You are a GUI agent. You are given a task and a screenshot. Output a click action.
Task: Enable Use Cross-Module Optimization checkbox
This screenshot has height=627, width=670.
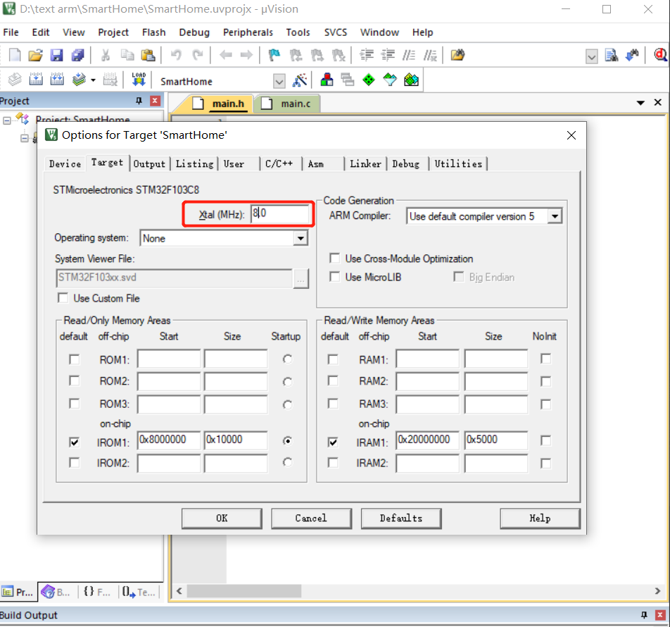(x=334, y=259)
